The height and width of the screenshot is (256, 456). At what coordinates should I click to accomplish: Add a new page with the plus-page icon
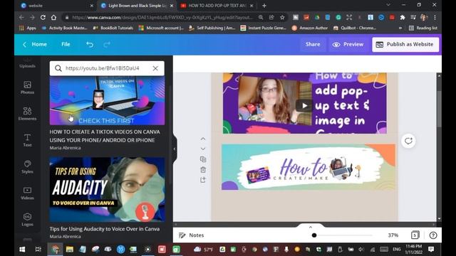tap(203, 180)
